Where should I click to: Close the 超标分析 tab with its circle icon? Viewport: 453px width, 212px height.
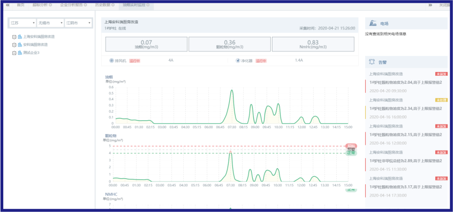pyautogui.click(x=50, y=5)
